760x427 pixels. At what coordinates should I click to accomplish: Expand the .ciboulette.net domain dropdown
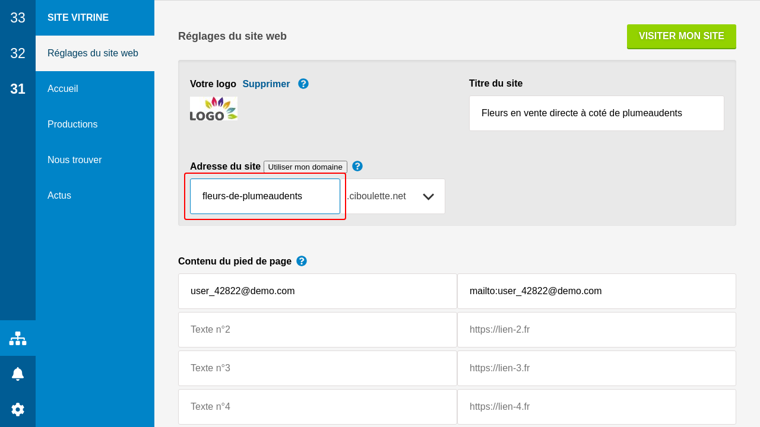[x=428, y=196]
